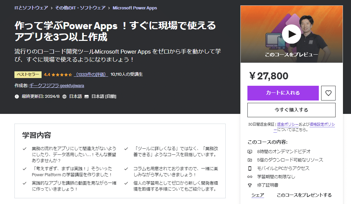Click the 今すぐ購入する button
This screenshot has width=351, height=204.
click(x=291, y=110)
